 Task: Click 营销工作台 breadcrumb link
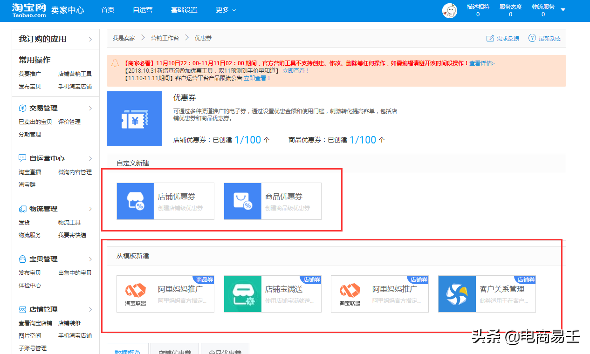[165, 38]
